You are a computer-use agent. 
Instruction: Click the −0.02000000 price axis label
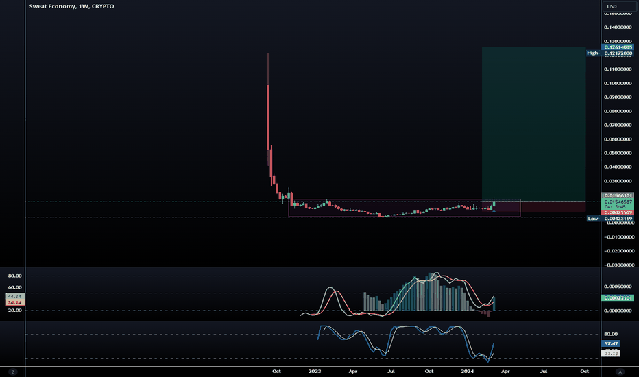pos(618,251)
